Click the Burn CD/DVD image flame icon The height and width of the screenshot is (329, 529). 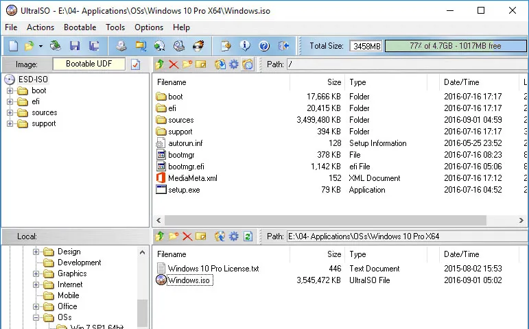198,46
